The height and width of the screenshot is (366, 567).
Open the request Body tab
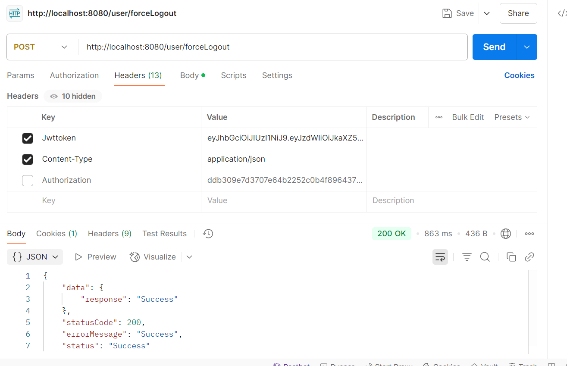[x=192, y=75]
